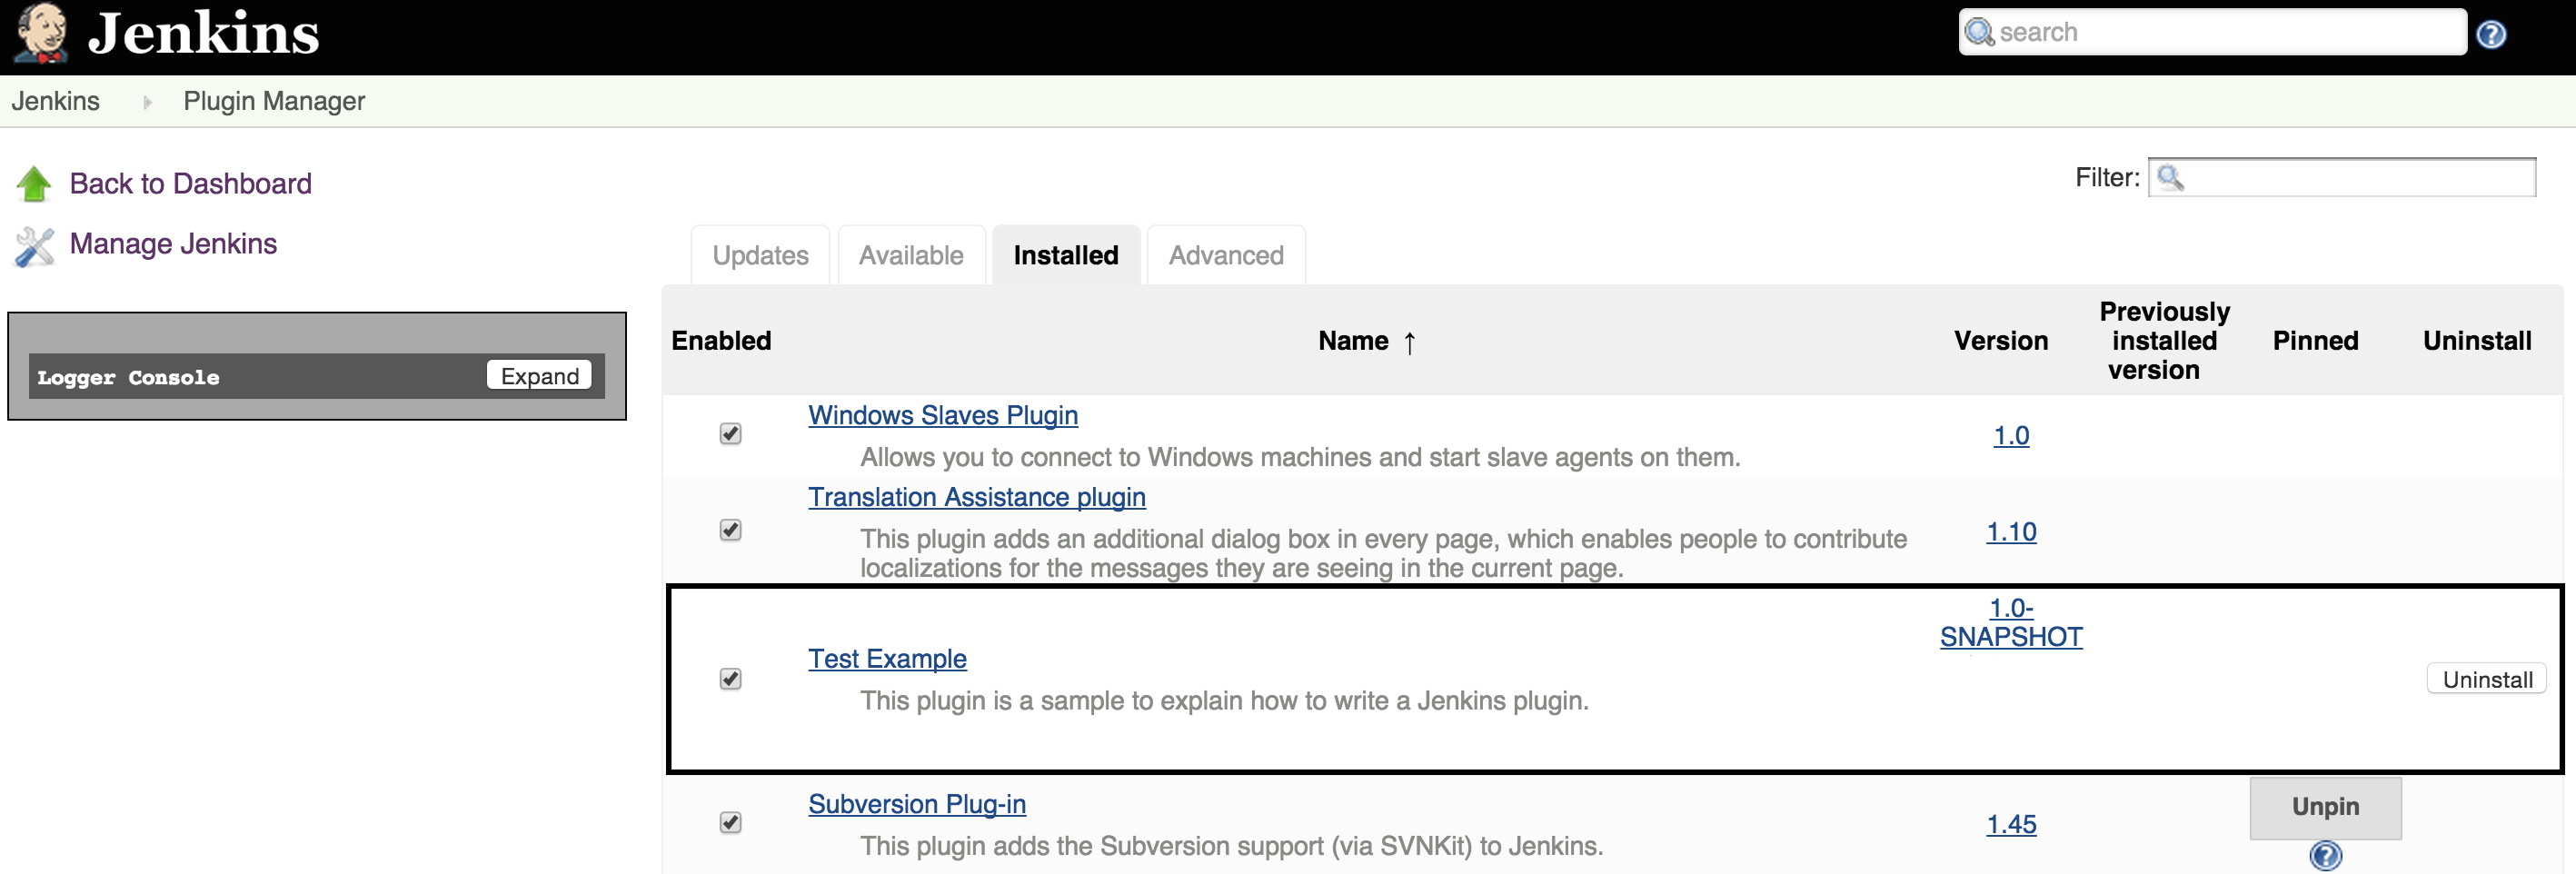Click the Translation Assistance description text
The image size is (2576, 874).
tap(1383, 554)
